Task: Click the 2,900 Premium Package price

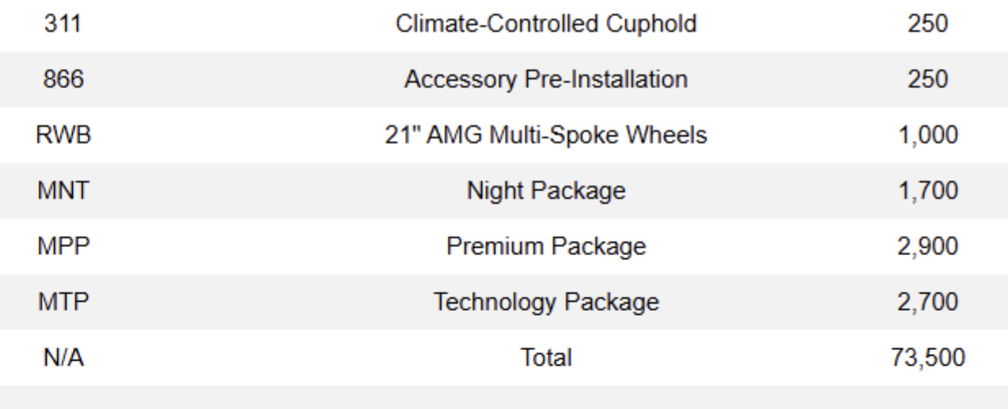Action: (x=927, y=246)
